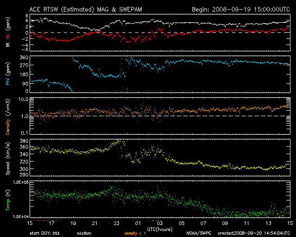The height and width of the screenshot is (237, 296).
Task: Click the '17' hour tick label
Action: [51, 224]
